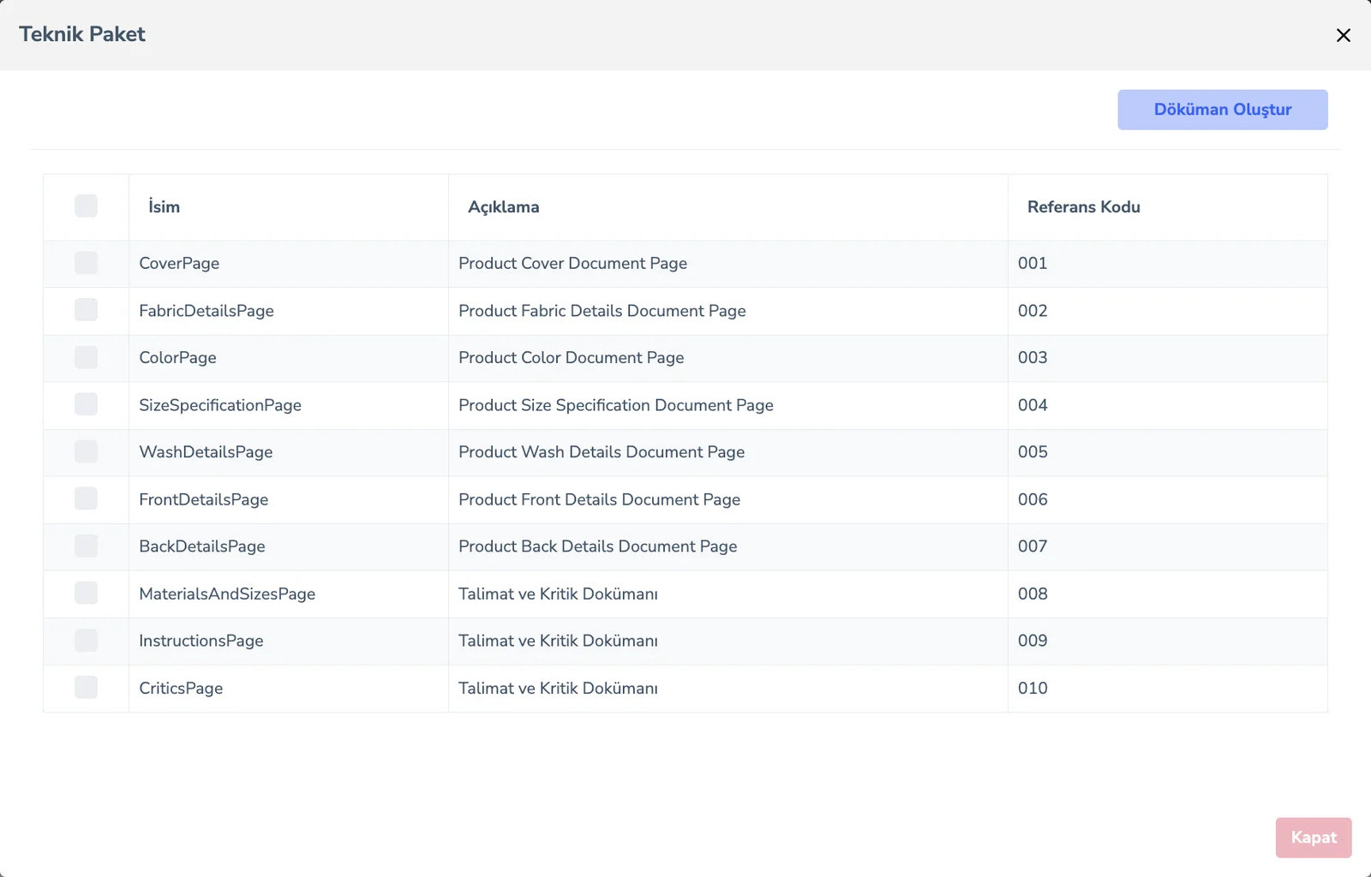This screenshot has height=877, width=1371.
Task: Check the CoverPage row checkbox
Action: click(x=86, y=263)
